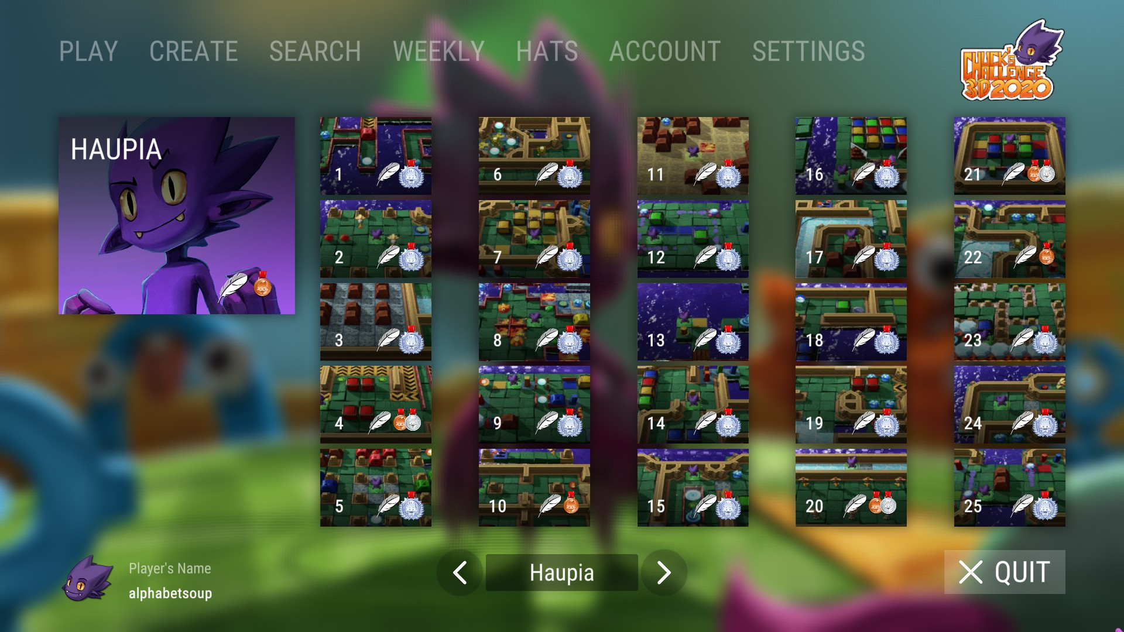This screenshot has height=632, width=1124.
Task: Select level 17 thumbnail
Action: pyautogui.click(x=851, y=239)
